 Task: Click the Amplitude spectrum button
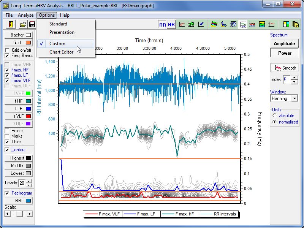284,44
